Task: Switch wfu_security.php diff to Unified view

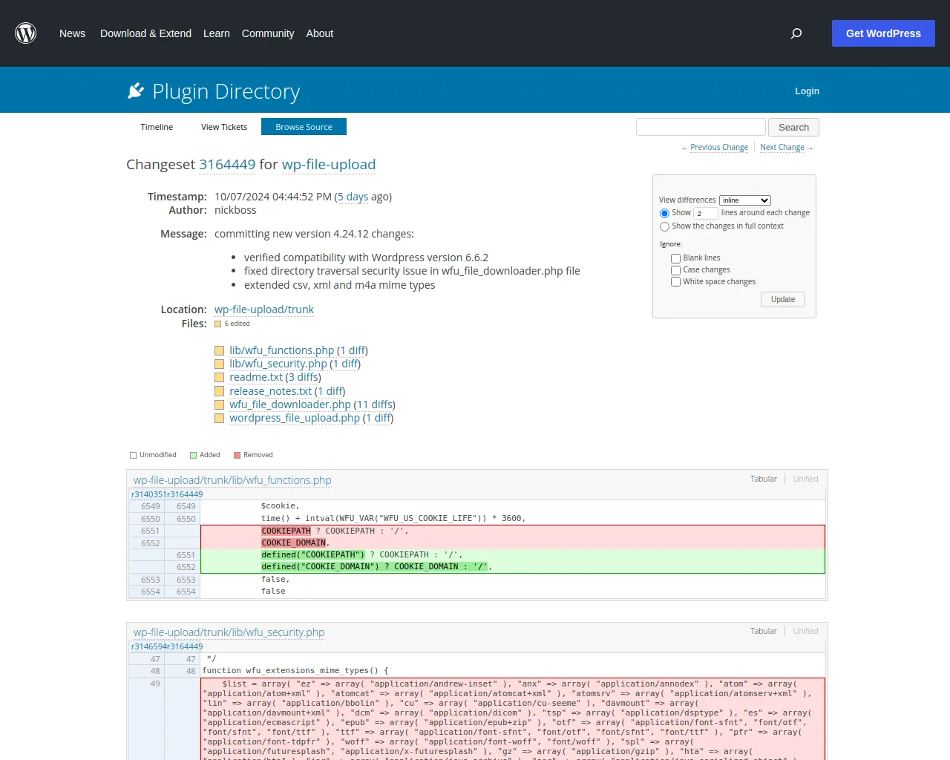Action: point(805,631)
